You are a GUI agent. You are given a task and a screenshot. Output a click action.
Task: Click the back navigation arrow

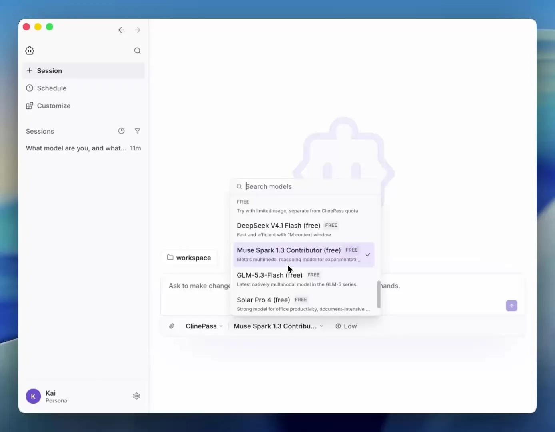121,30
